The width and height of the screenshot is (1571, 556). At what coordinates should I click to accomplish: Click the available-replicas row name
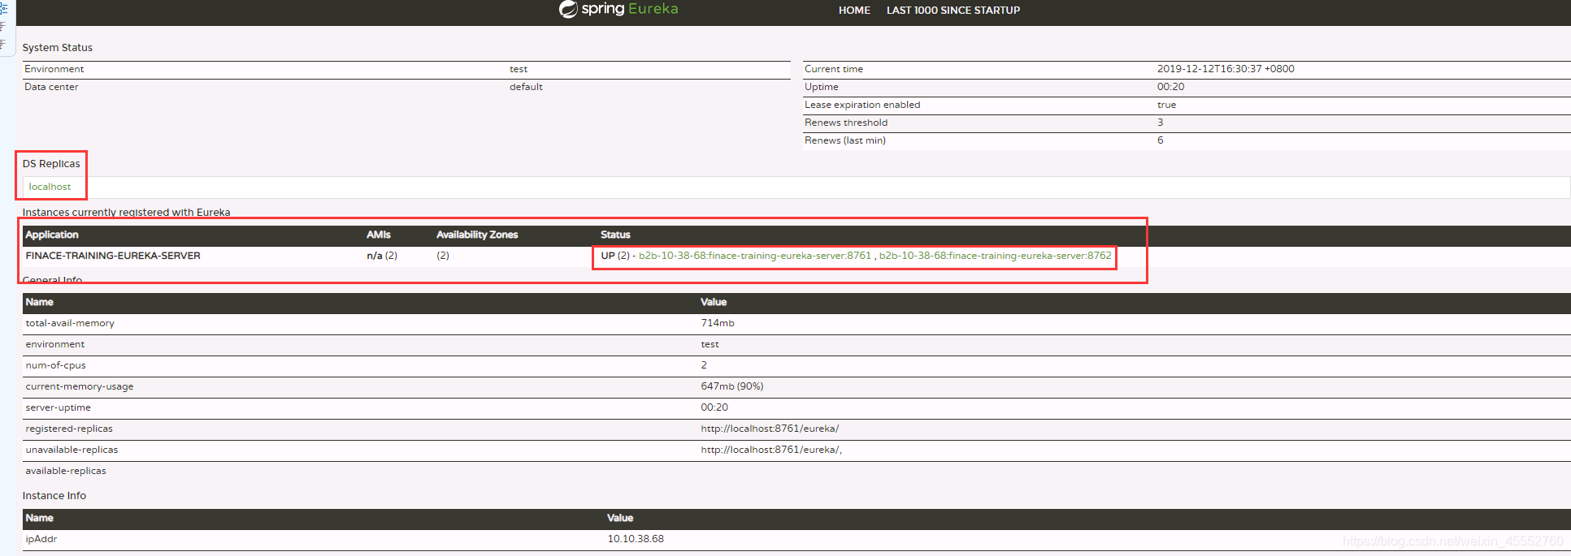click(66, 471)
